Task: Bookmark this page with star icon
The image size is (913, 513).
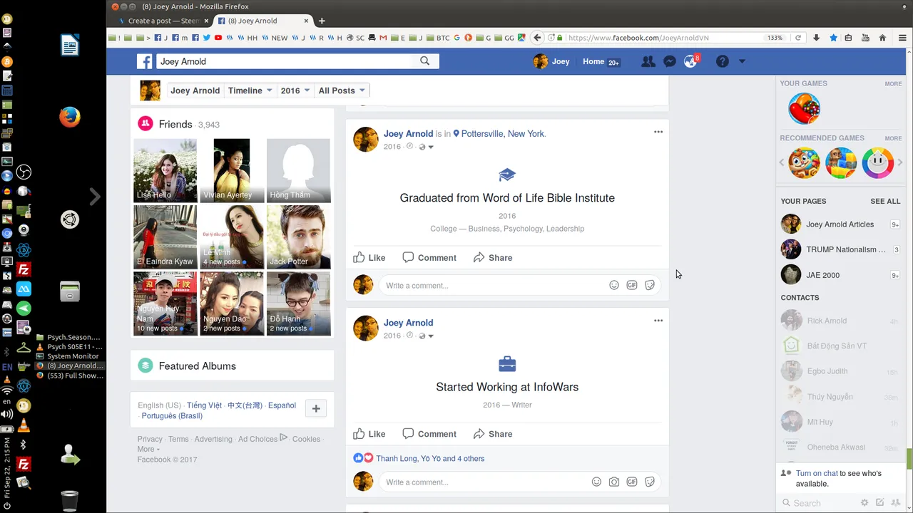Action: [x=833, y=38]
